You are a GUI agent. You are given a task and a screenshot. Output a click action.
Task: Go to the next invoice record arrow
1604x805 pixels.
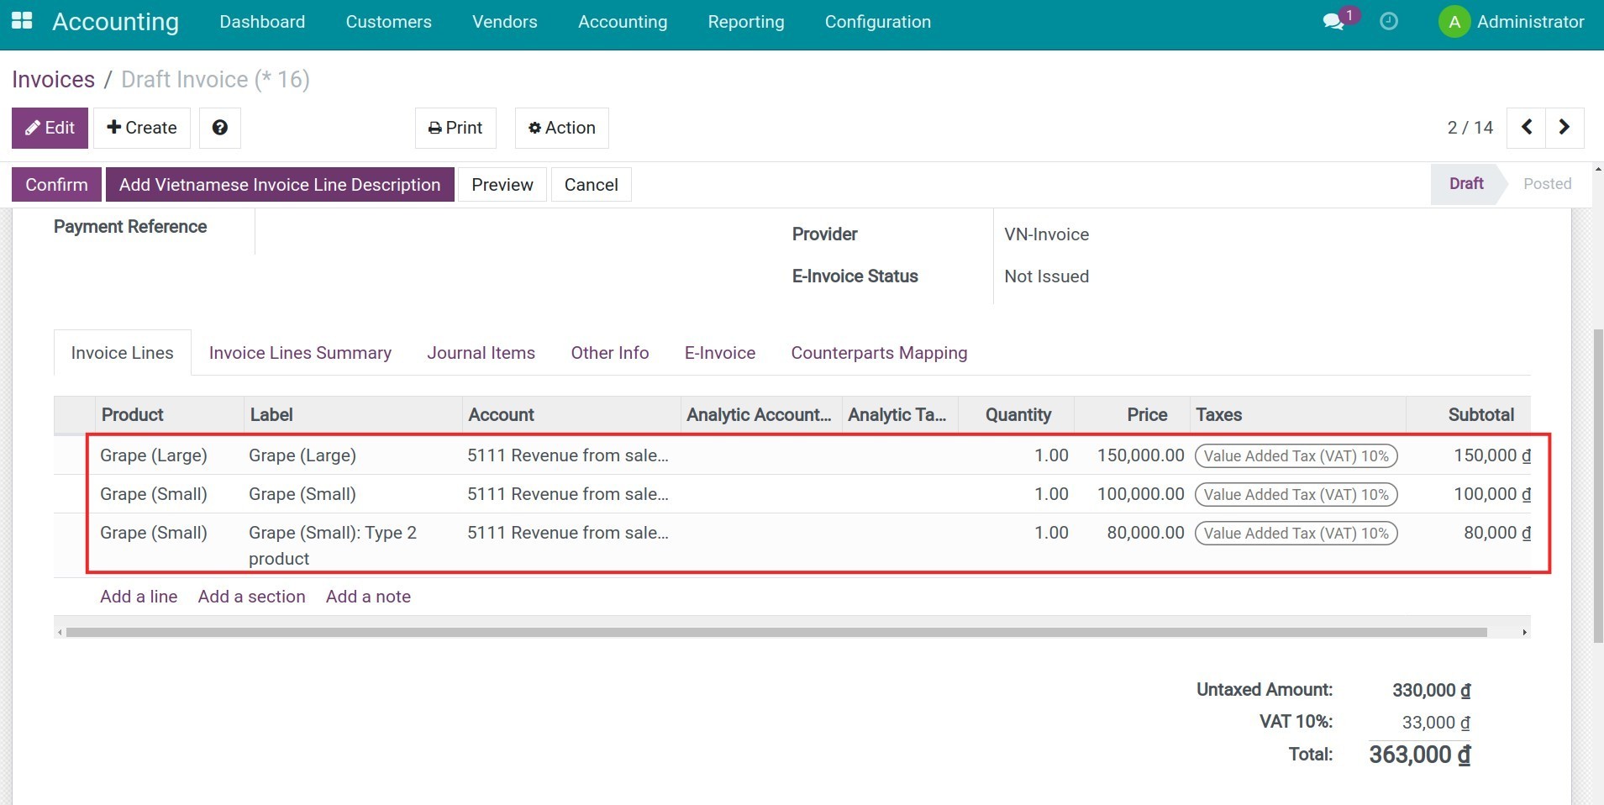pos(1565,128)
